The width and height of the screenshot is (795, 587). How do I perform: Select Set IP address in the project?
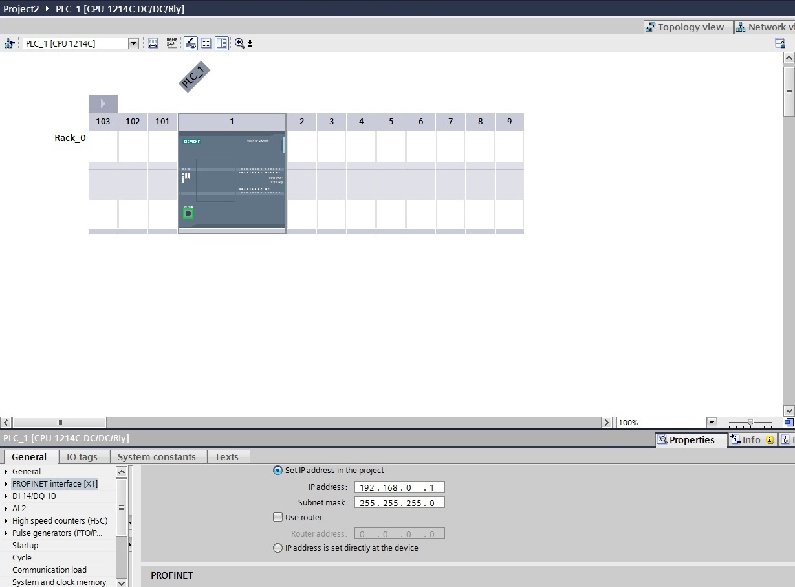click(278, 471)
